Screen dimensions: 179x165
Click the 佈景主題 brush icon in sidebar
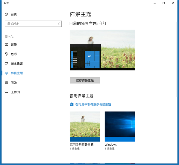(x=6, y=73)
